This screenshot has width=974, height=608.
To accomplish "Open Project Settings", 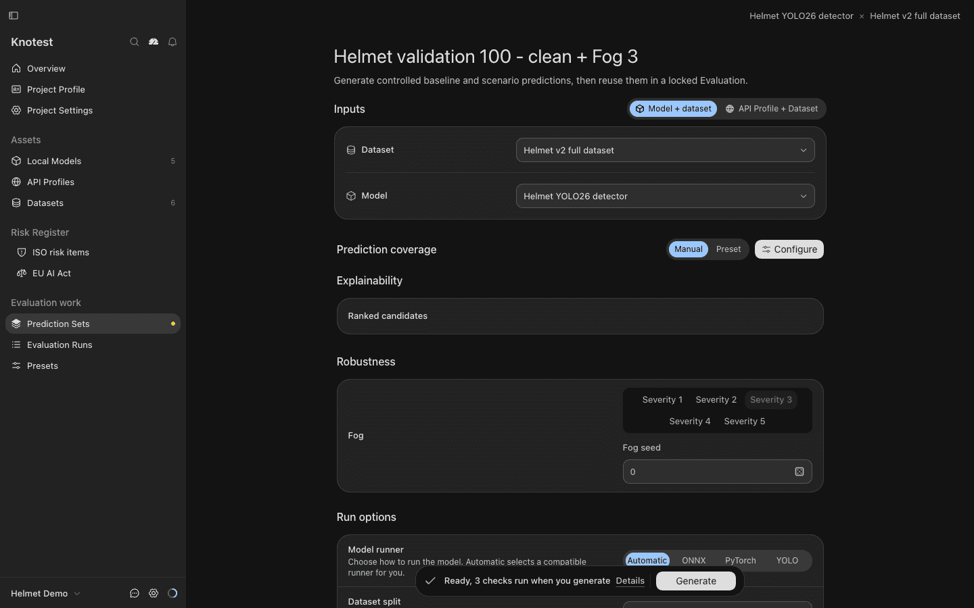I will 93,110.
